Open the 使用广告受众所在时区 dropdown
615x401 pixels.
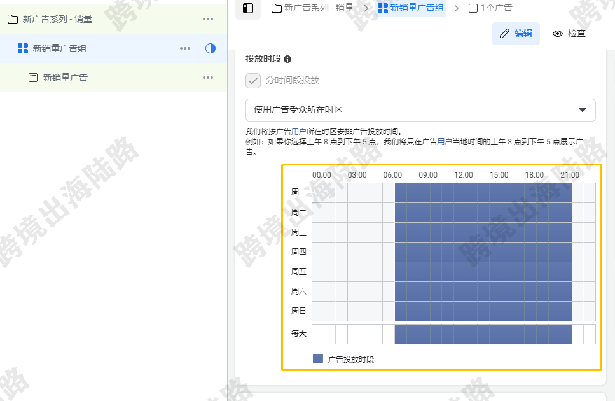point(420,110)
